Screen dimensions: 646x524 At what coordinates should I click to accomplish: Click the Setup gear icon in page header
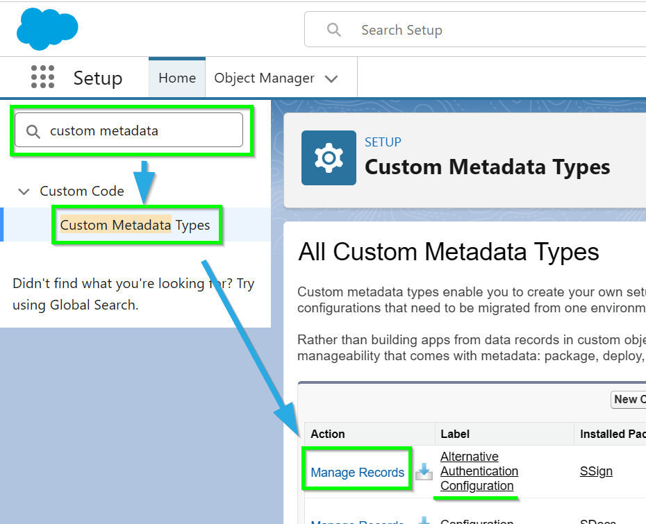click(x=329, y=158)
